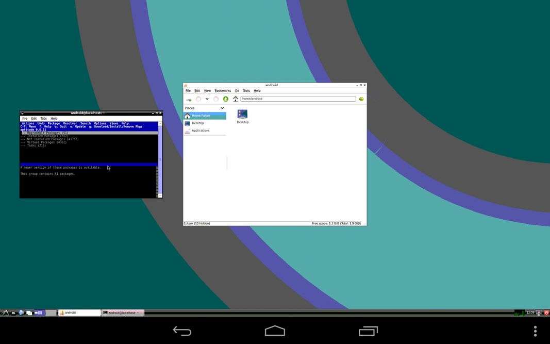Open the Tools menu in file manager

pos(246,91)
